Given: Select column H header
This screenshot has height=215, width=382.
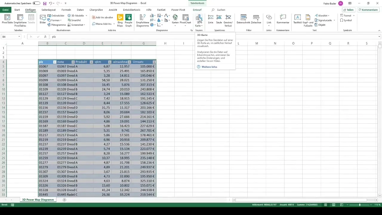Looking at the screenshot, I should [165, 44].
